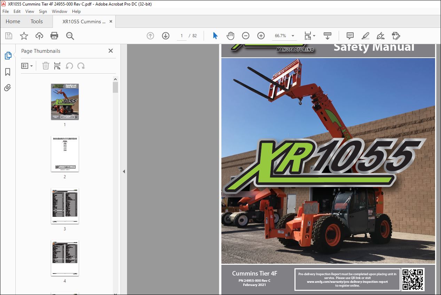
Task: Open Attachments paperclip panel
Action: pos(8,88)
